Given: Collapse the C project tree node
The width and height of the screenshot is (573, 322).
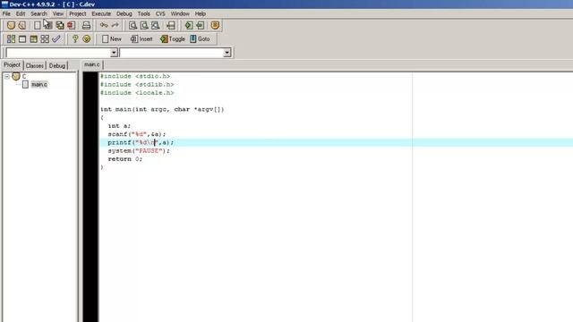Looking at the screenshot, I should [7, 76].
